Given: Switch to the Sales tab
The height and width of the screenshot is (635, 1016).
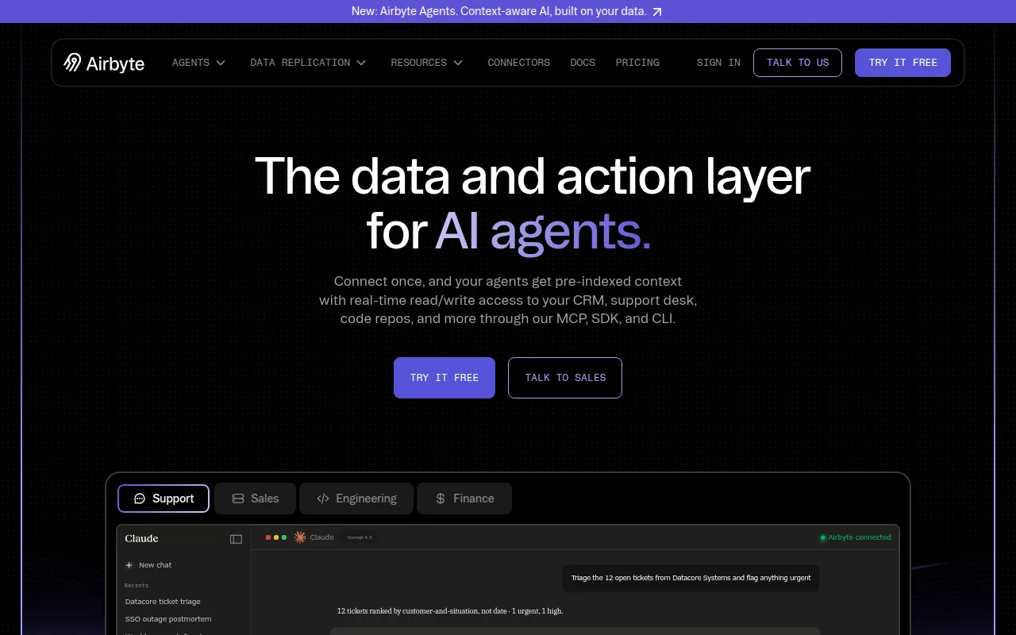Looking at the screenshot, I should 255,498.
